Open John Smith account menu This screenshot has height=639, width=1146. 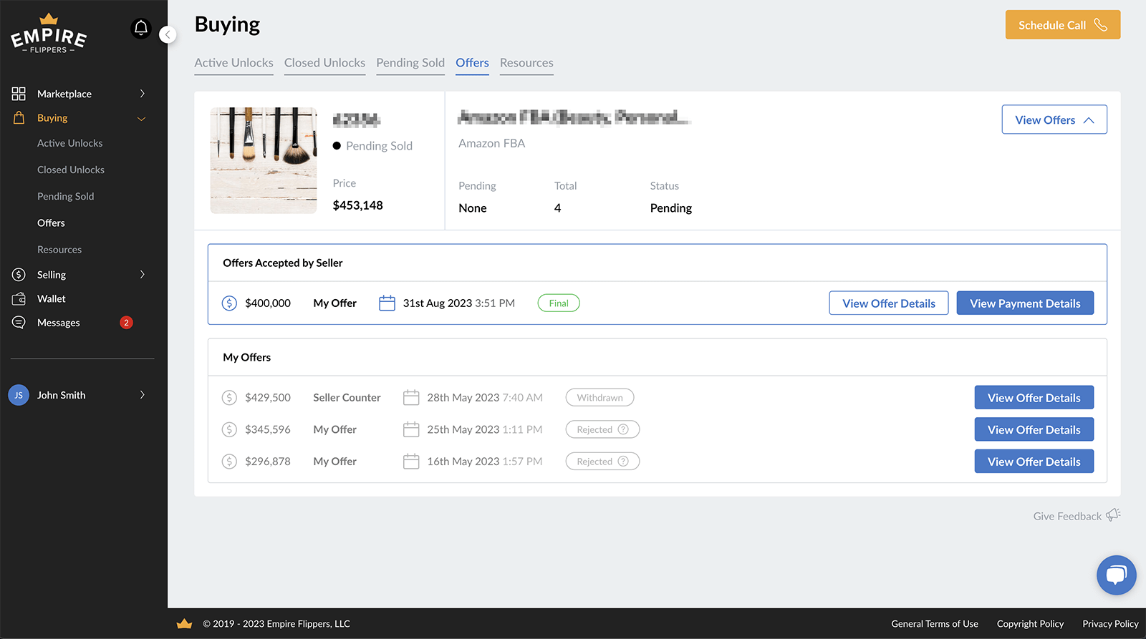point(143,395)
